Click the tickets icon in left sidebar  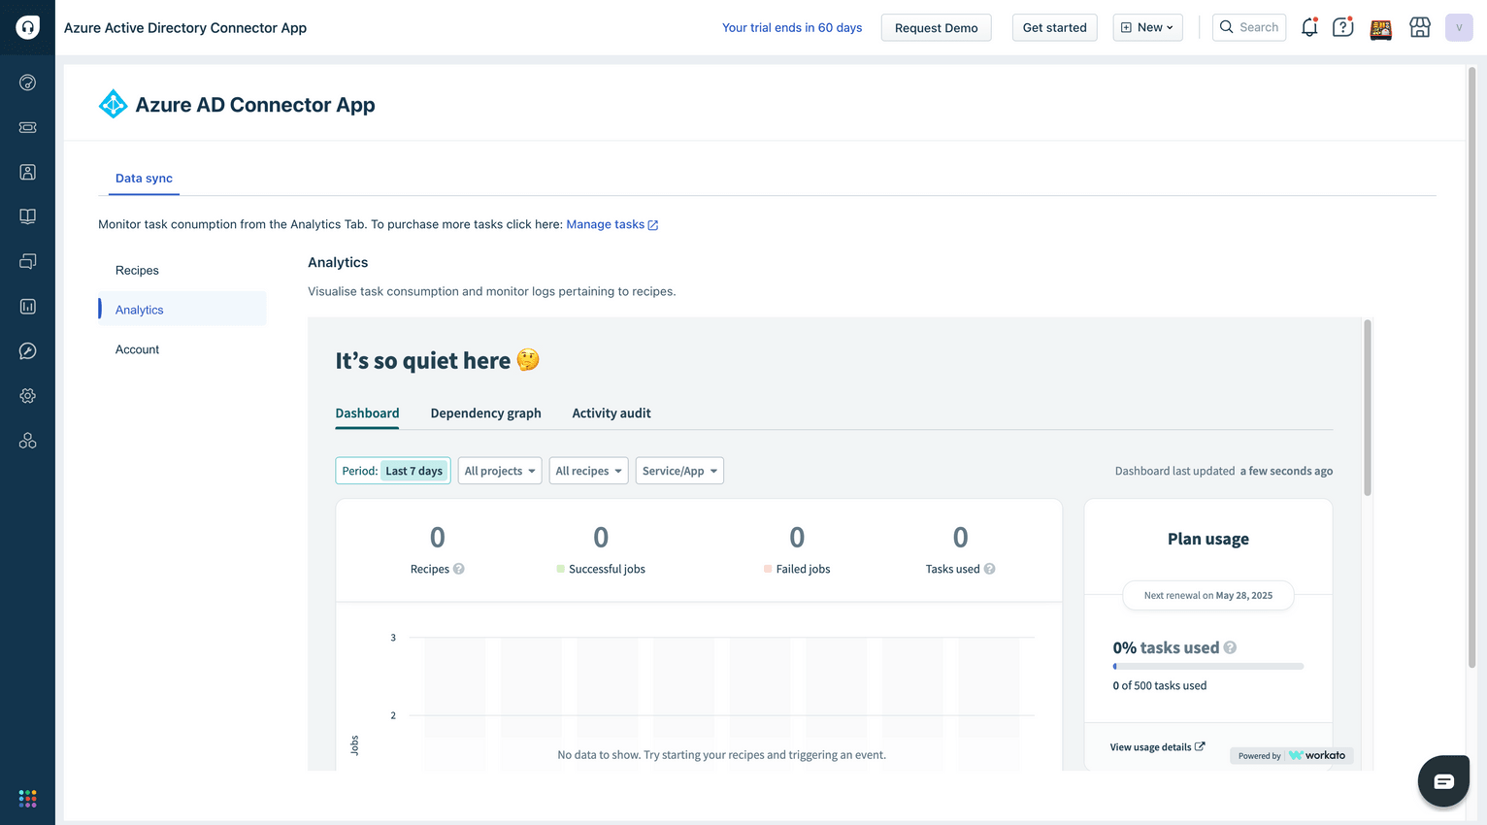point(27,127)
